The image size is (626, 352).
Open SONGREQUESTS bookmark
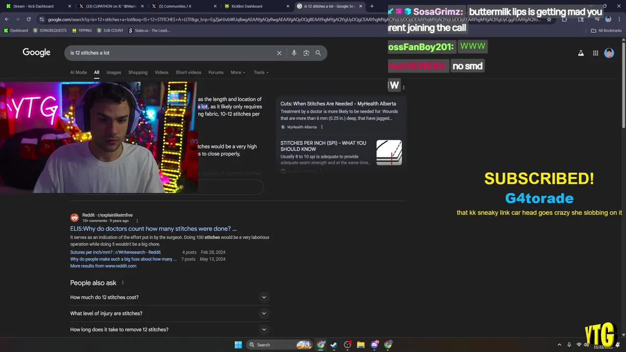coord(50,30)
